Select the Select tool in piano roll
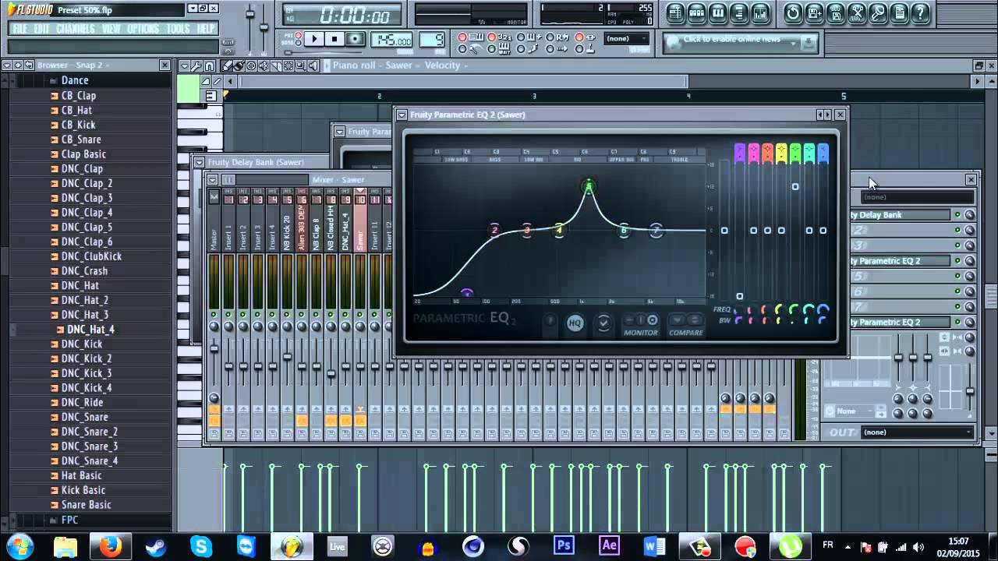 288,65
